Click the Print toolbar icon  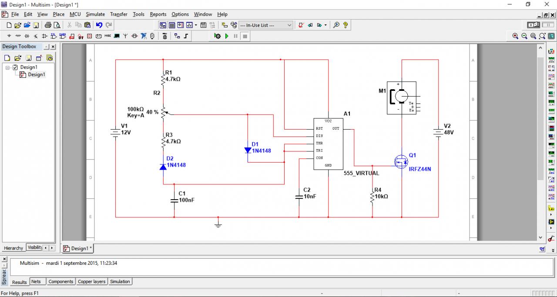[x=48, y=25]
